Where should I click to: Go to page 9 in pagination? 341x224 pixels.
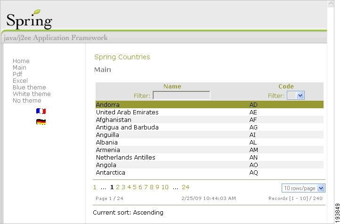click(x=157, y=187)
